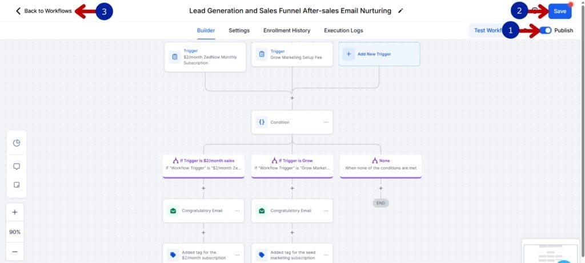Add a step below $2/month Congratulatory Email
Screen dimensions: 585x263
coord(204,232)
